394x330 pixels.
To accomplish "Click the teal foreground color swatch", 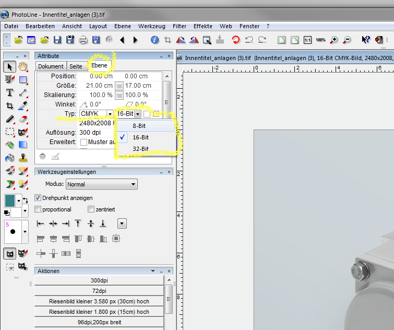I will 10,200.
